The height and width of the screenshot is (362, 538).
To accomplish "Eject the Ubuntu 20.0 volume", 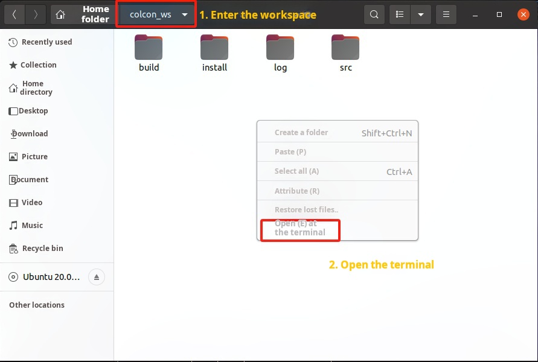I will click(97, 278).
